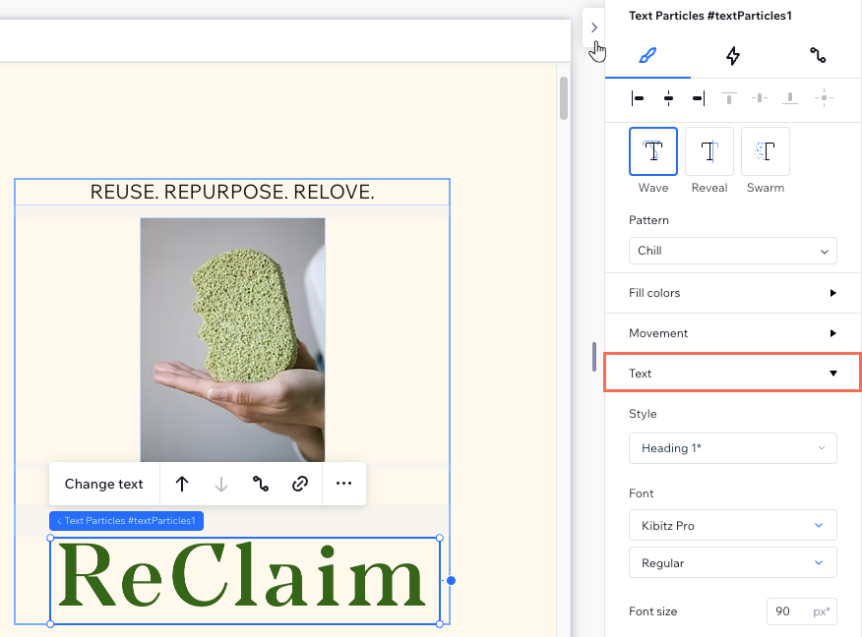Click the Change text button
The image size is (862, 637).
pyautogui.click(x=103, y=484)
